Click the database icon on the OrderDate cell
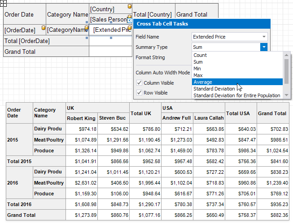 [x=44, y=28]
